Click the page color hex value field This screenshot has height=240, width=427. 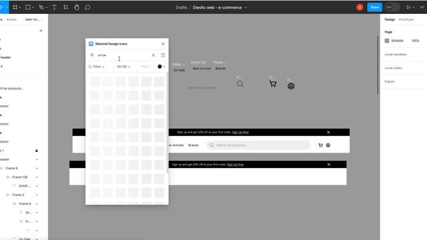click(397, 41)
